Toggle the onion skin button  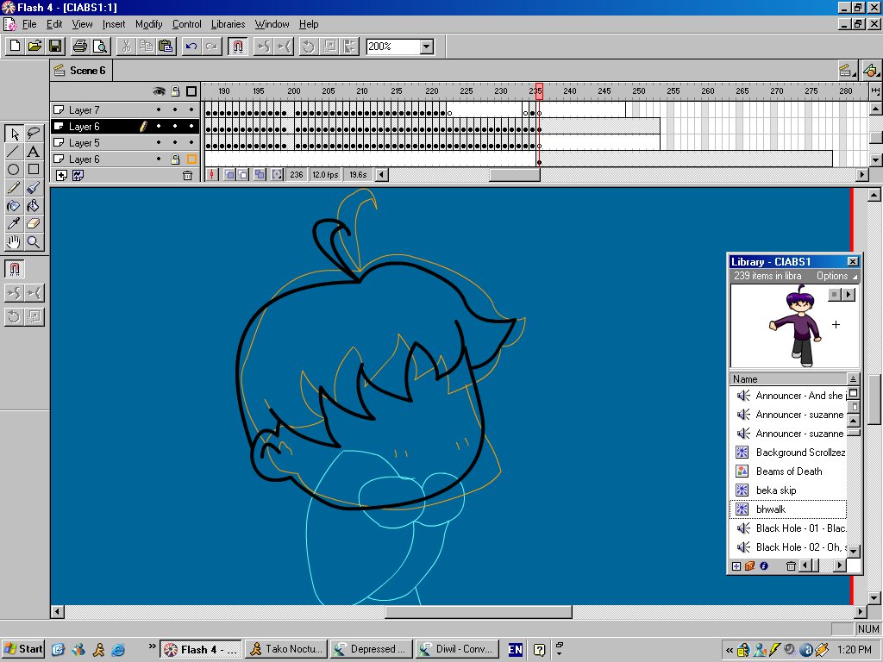230,175
